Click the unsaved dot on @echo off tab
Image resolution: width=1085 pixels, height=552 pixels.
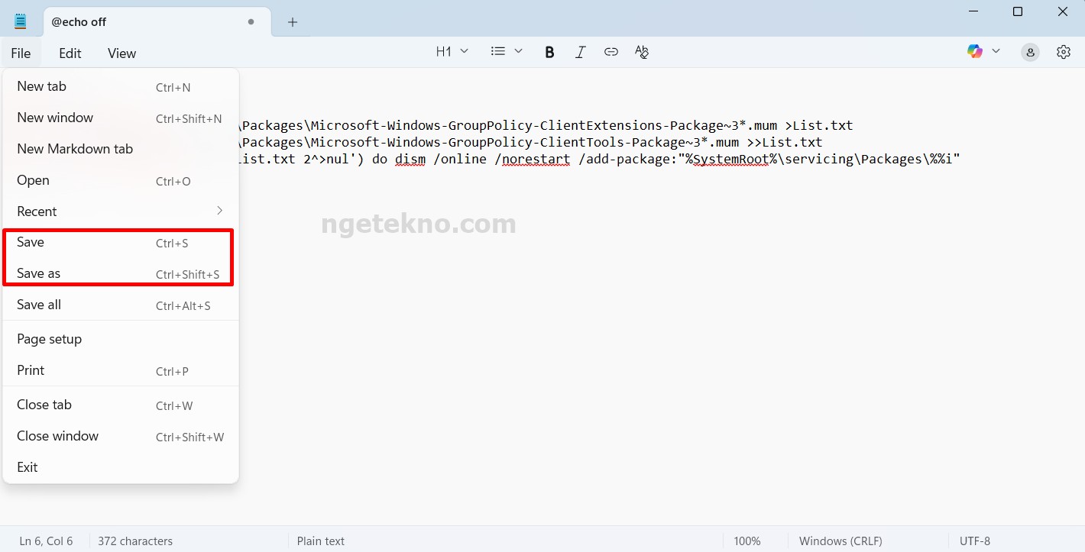click(251, 22)
